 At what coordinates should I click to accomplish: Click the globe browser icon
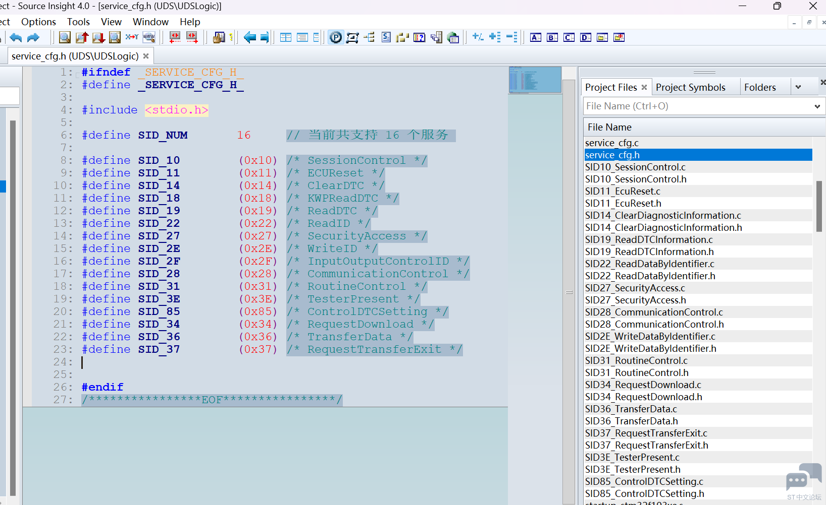[453, 37]
